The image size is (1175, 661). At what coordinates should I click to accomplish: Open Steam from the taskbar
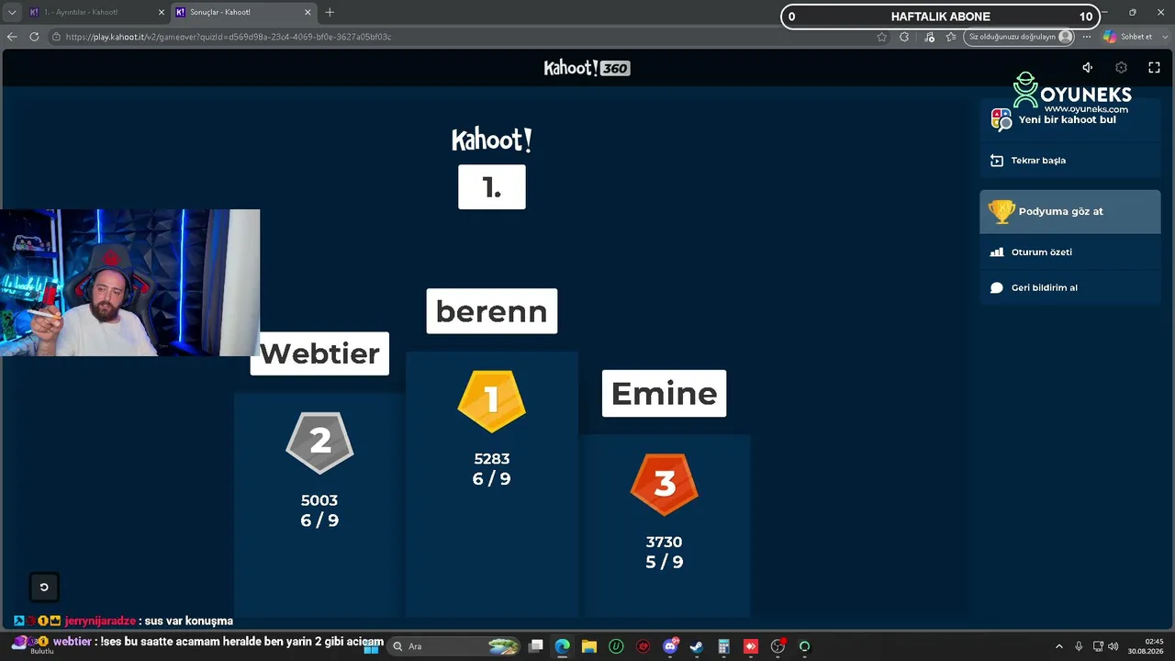tap(697, 646)
